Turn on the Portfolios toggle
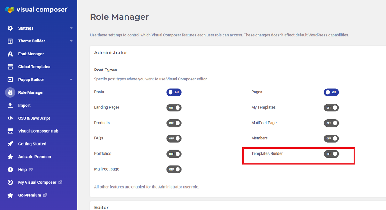386x210 pixels. pos(174,154)
